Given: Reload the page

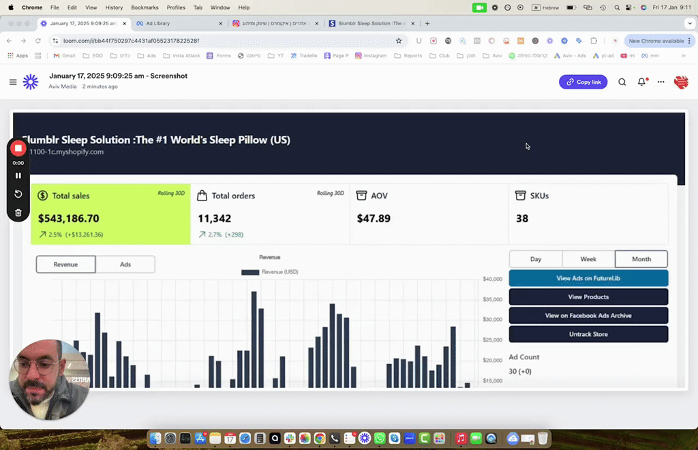Looking at the screenshot, I should point(38,40).
